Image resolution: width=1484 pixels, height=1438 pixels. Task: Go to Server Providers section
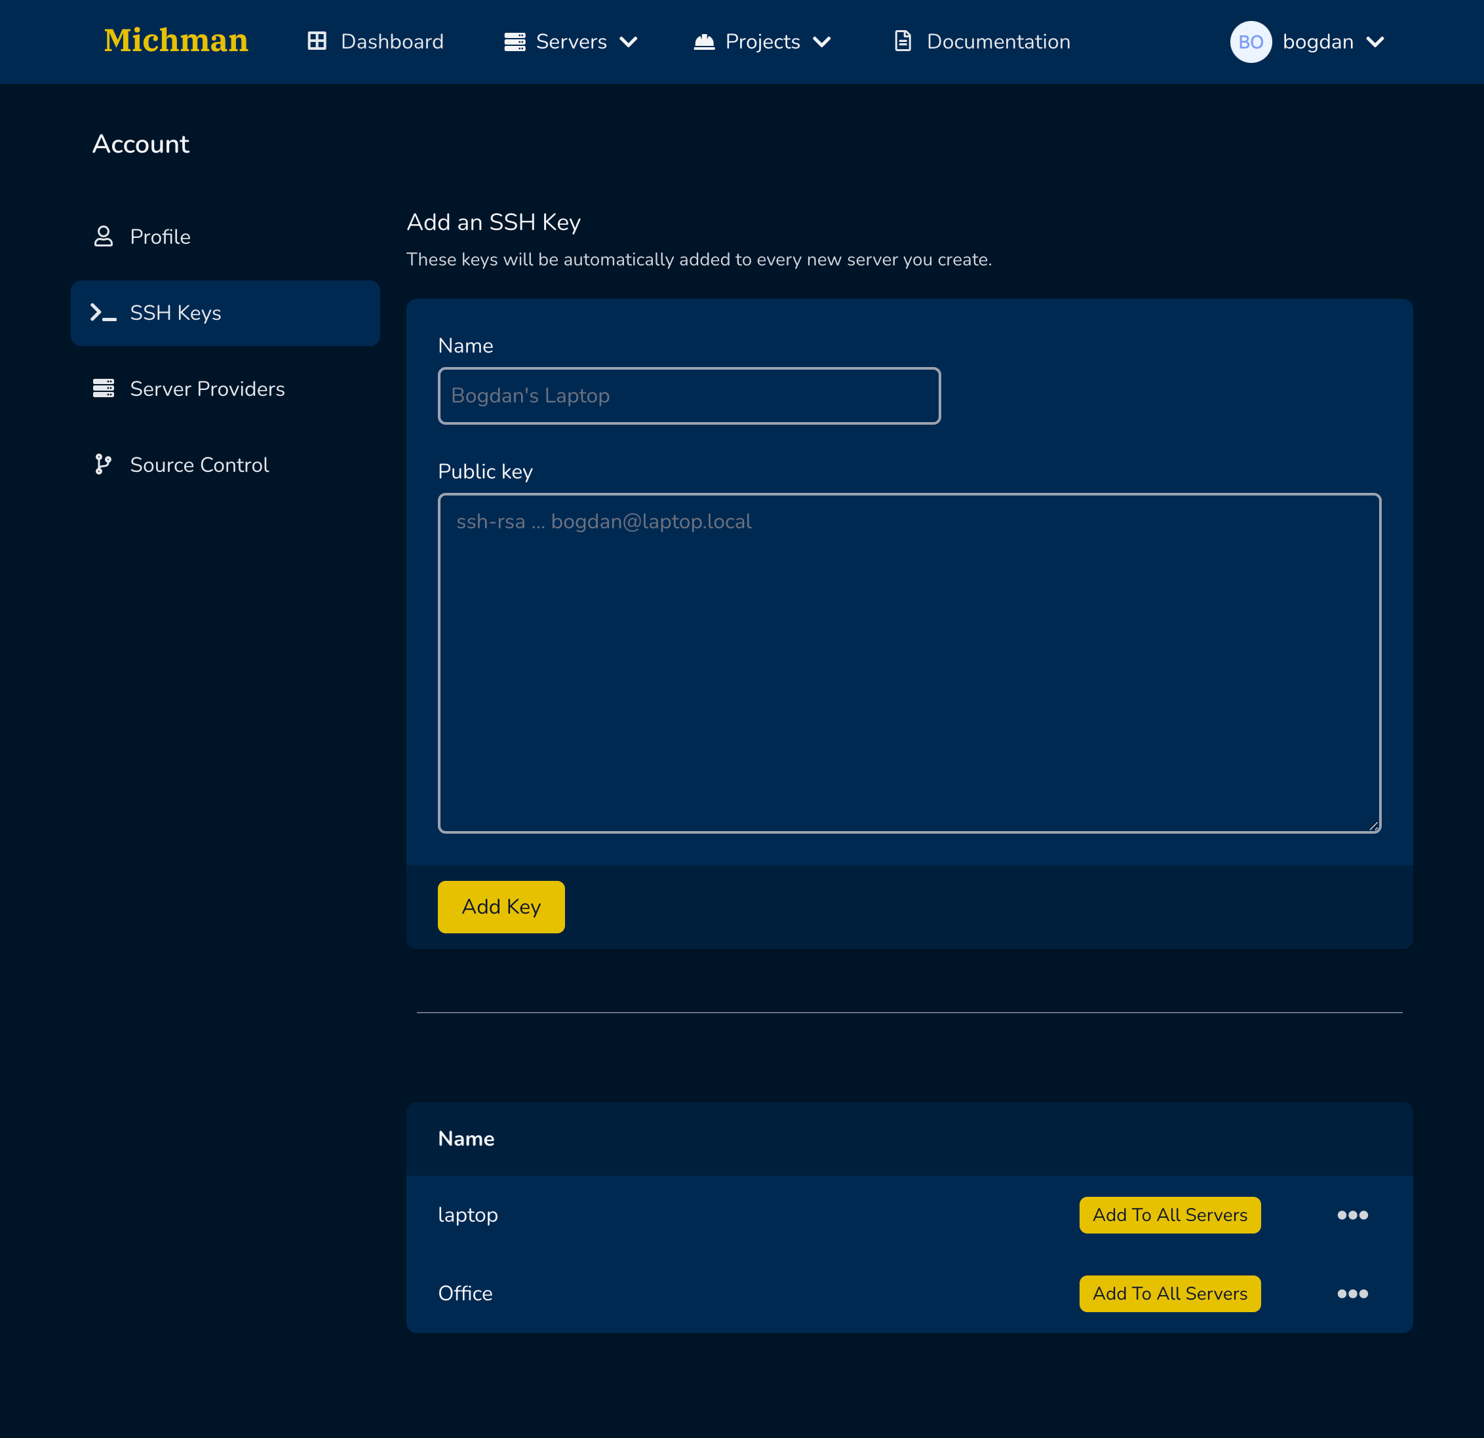point(206,389)
